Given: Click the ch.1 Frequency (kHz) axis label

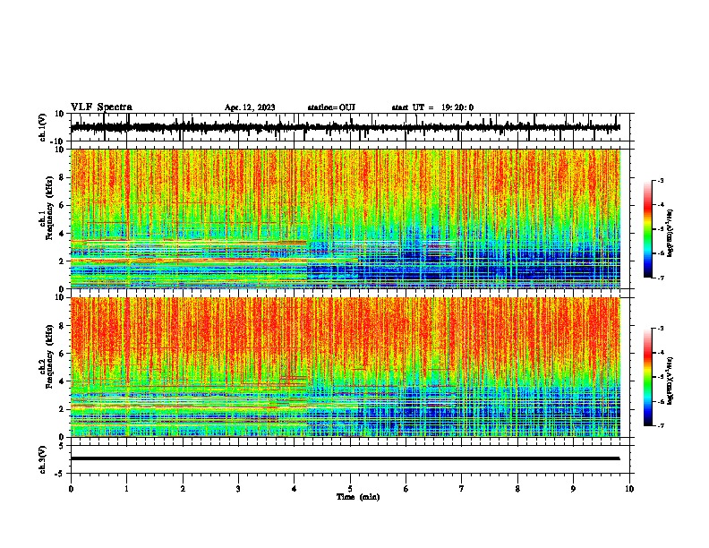Looking at the screenshot, I should click(x=51, y=207).
